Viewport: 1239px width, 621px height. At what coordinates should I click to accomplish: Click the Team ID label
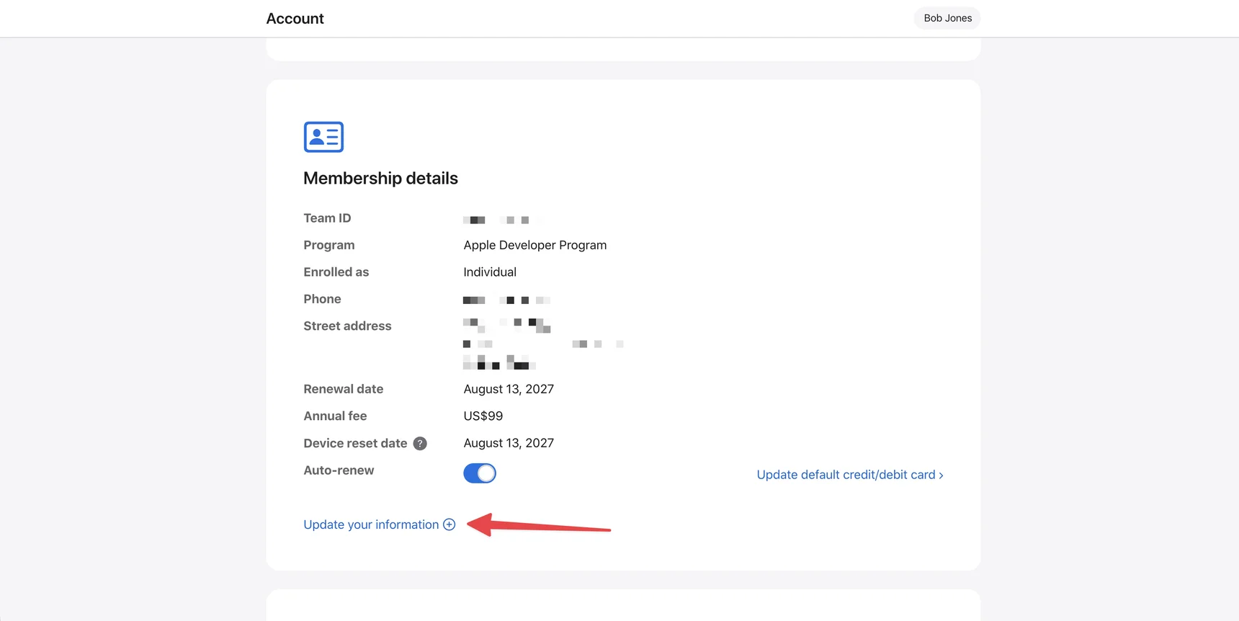(327, 218)
